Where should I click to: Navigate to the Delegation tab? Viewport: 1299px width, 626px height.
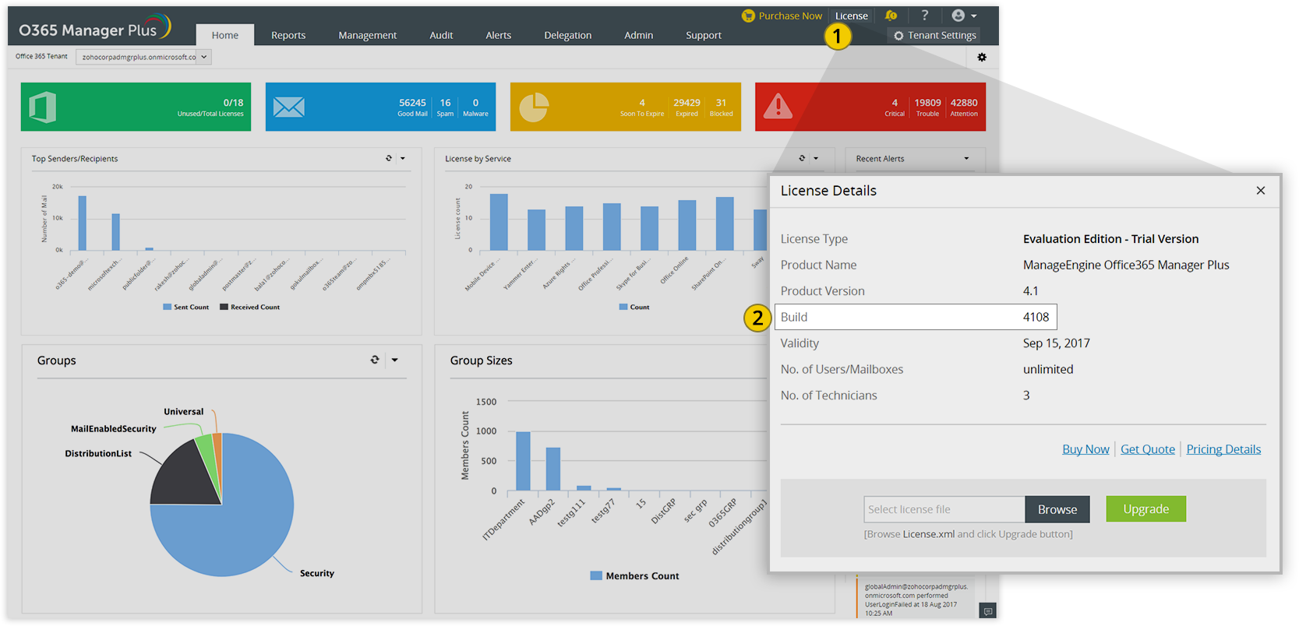(568, 35)
